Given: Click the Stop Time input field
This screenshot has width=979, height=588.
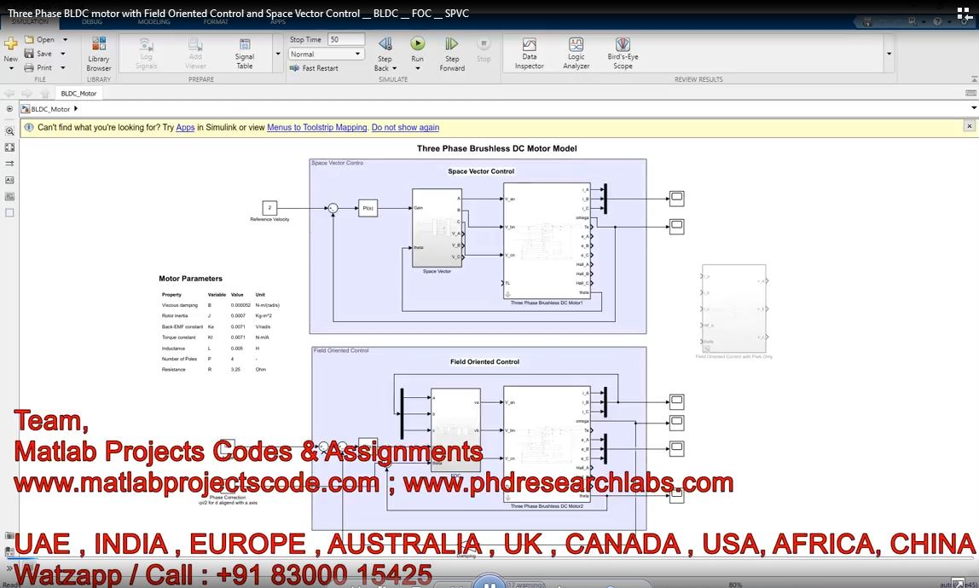Looking at the screenshot, I should (x=345, y=39).
